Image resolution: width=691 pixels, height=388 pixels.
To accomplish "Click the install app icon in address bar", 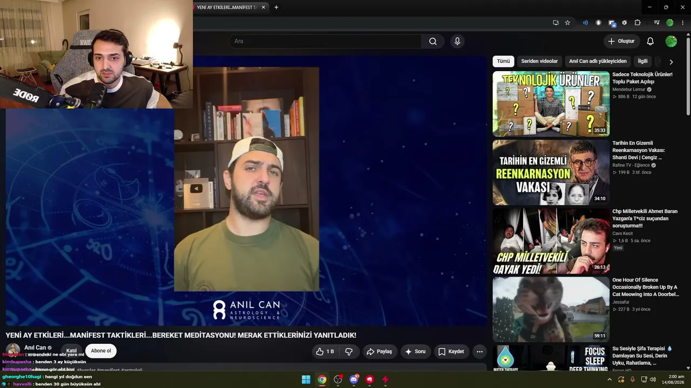I will [x=555, y=23].
